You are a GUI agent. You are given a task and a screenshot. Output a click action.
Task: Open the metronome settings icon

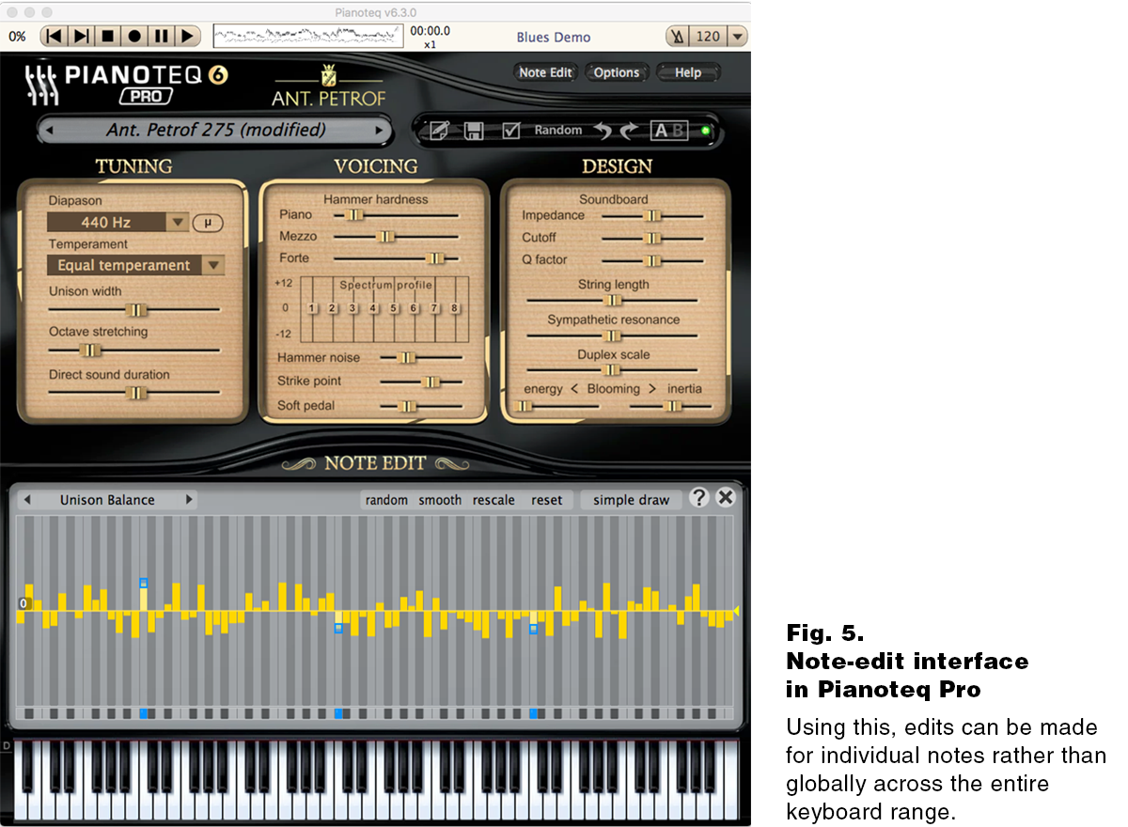pos(676,36)
